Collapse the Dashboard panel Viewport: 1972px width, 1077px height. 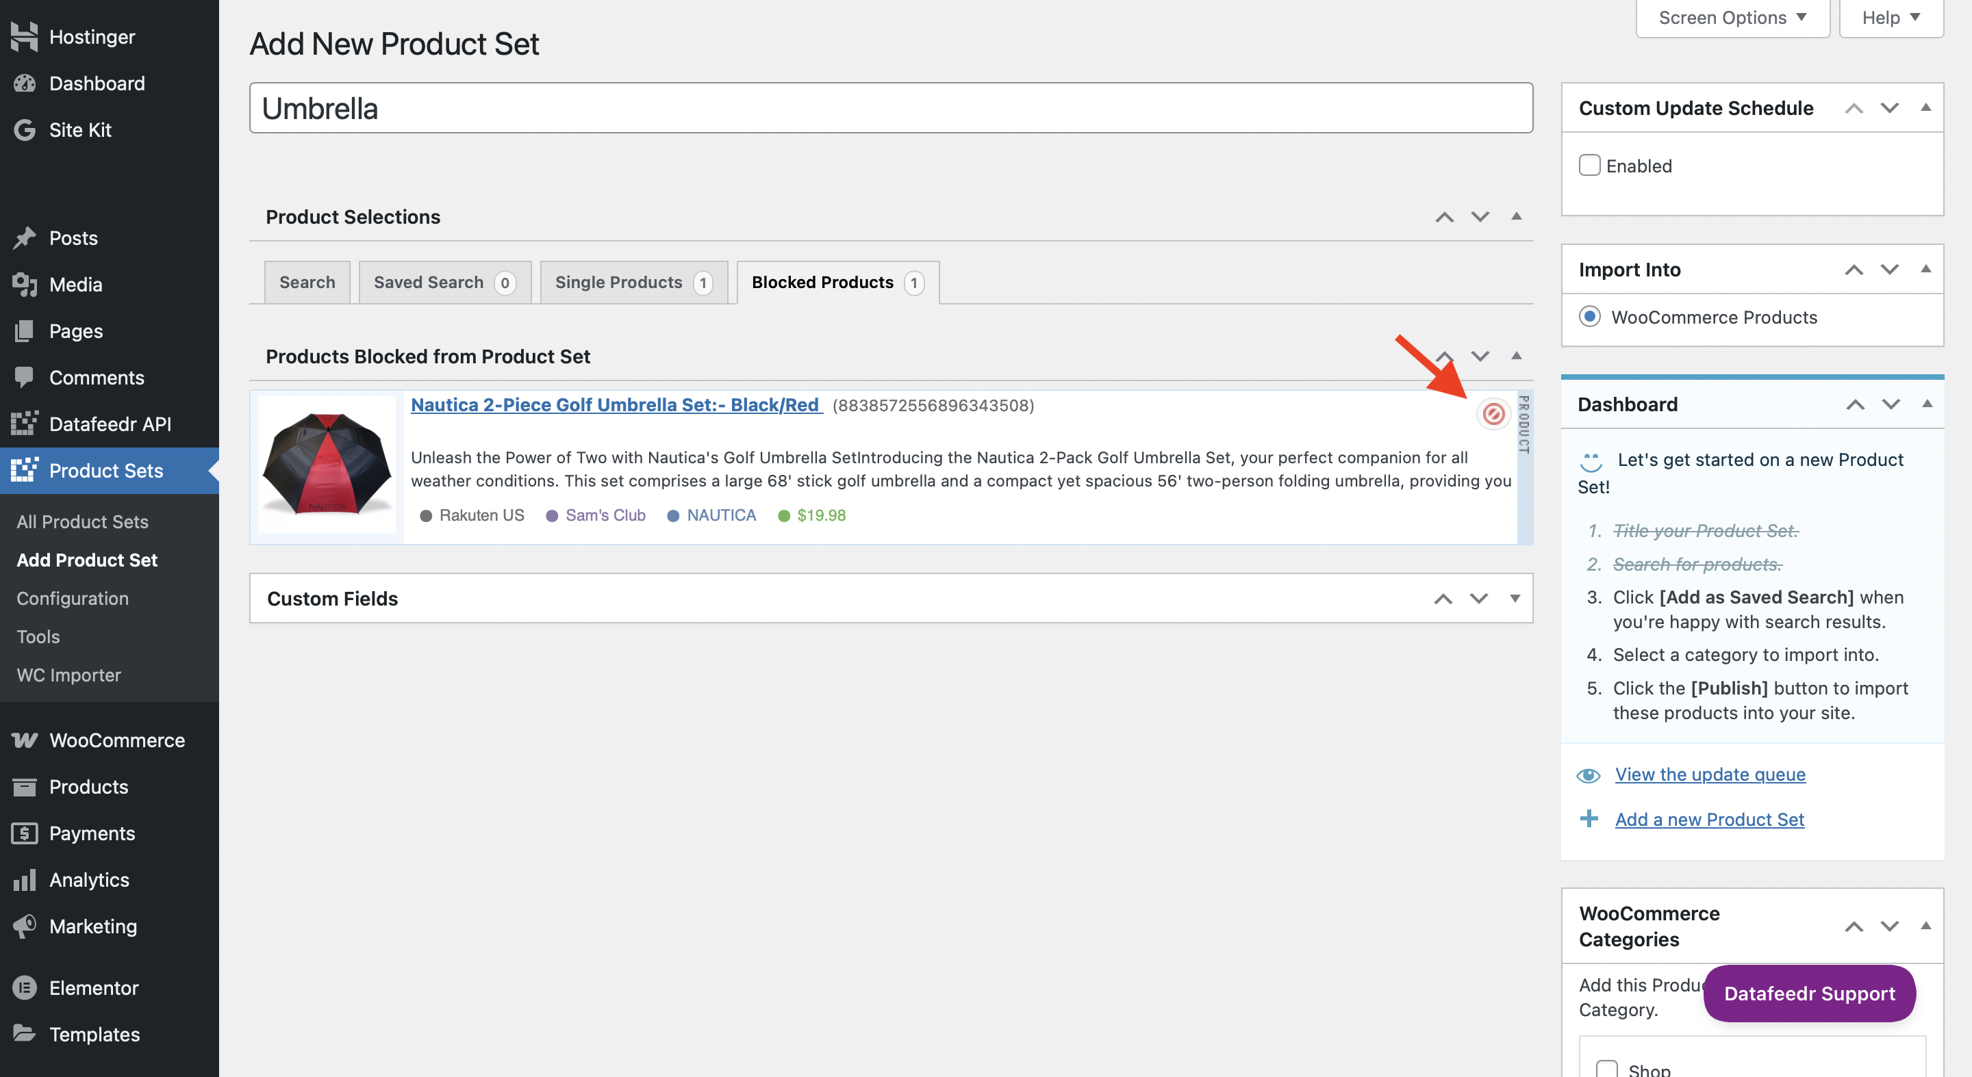[1927, 404]
